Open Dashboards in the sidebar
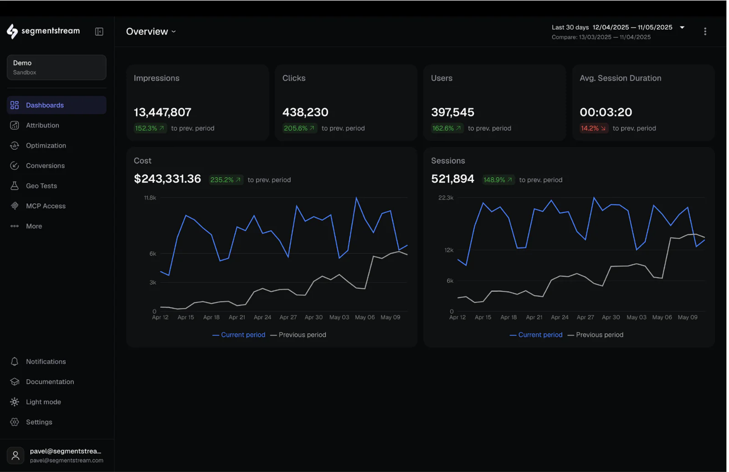The width and height of the screenshot is (729, 472). [x=56, y=105]
